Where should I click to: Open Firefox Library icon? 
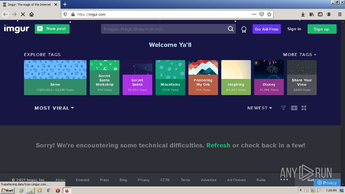(312, 14)
